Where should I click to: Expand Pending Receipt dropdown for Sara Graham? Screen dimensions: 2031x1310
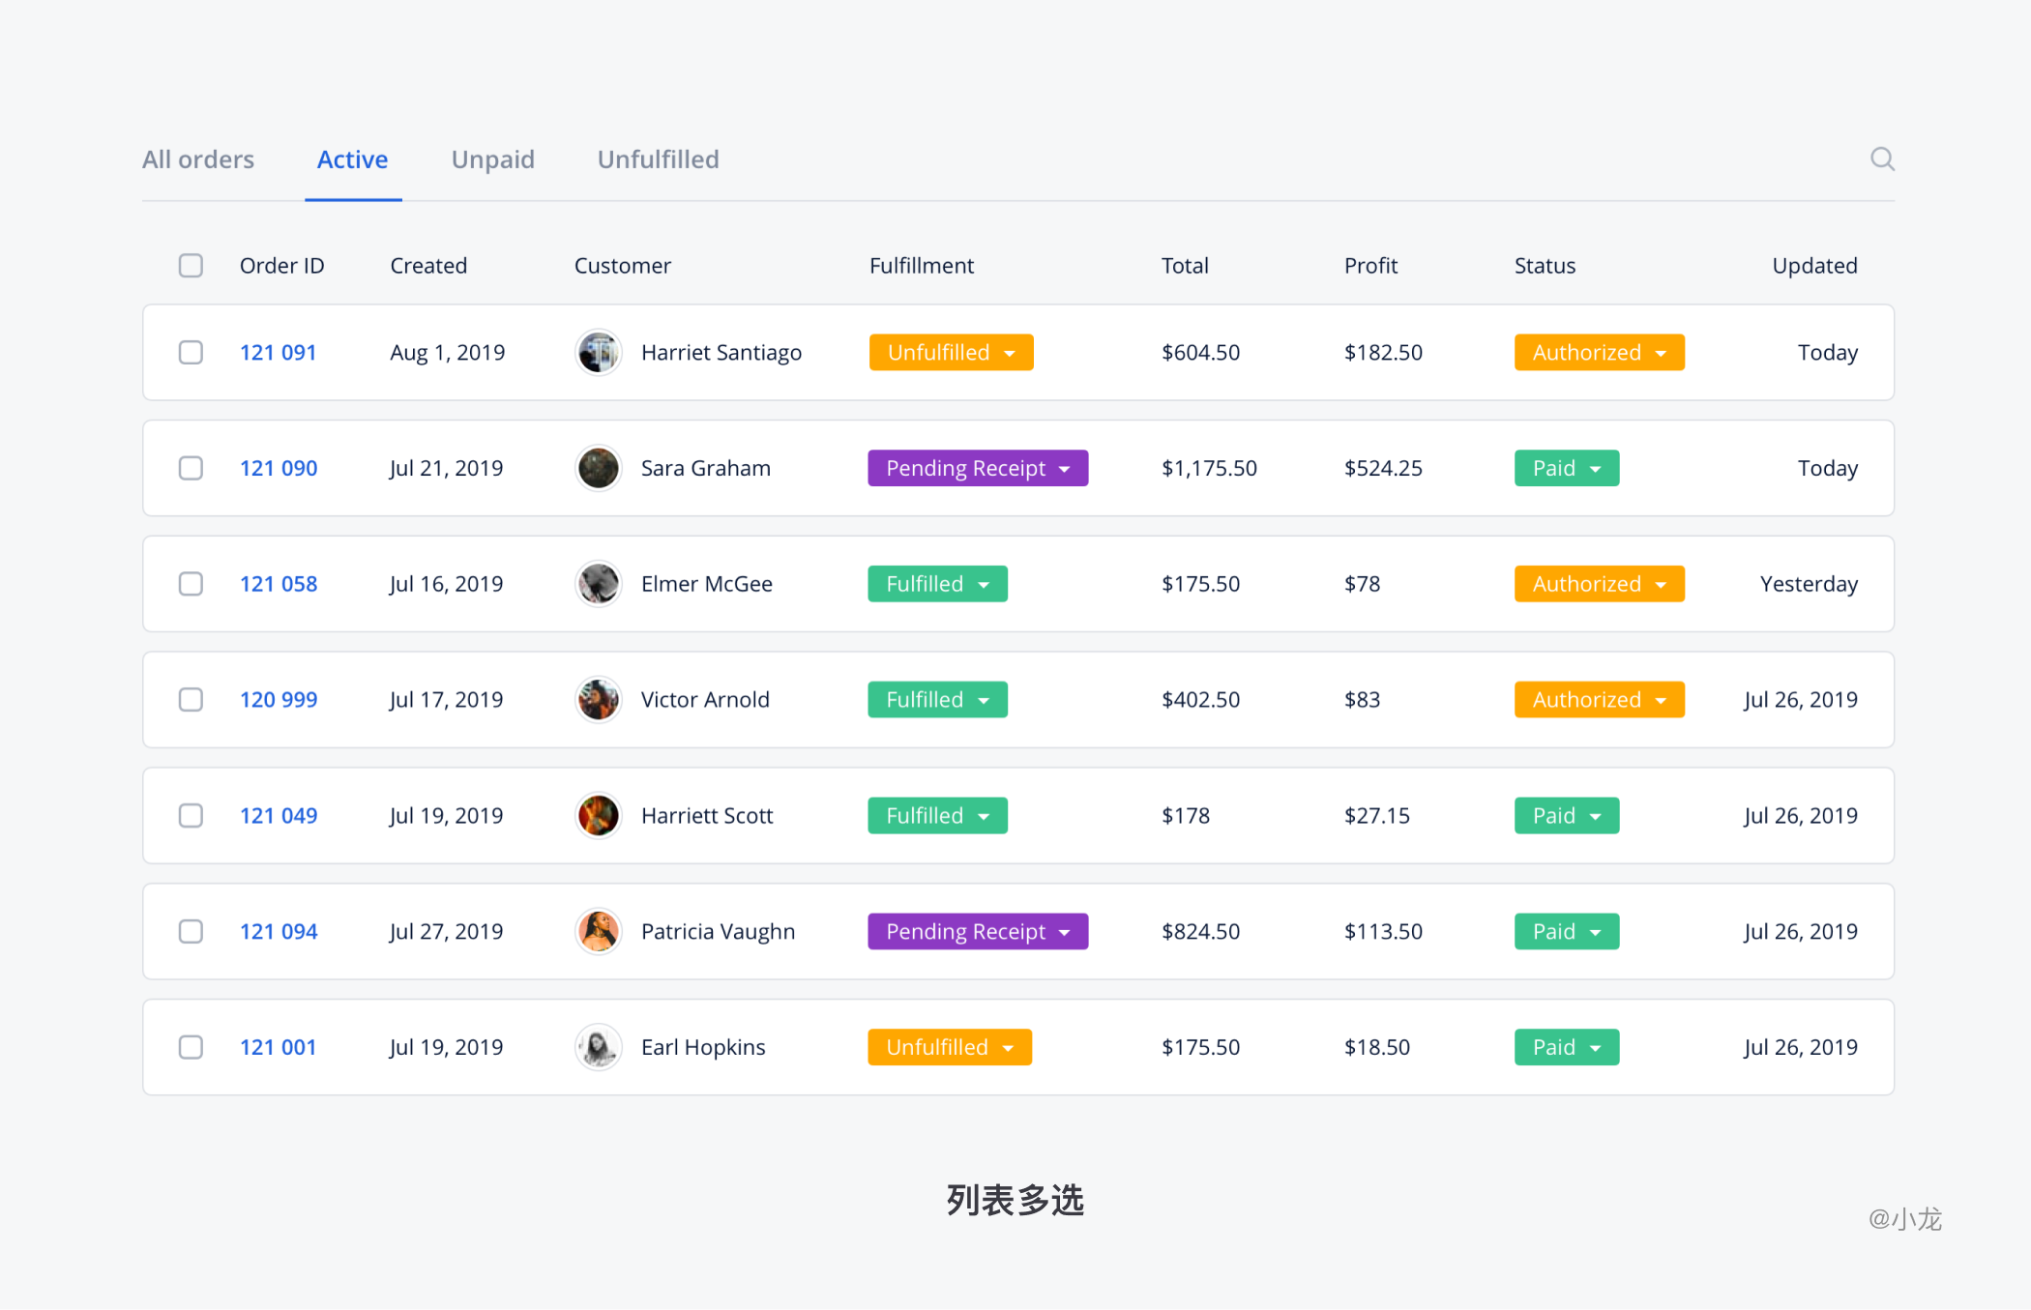pyautogui.click(x=977, y=469)
